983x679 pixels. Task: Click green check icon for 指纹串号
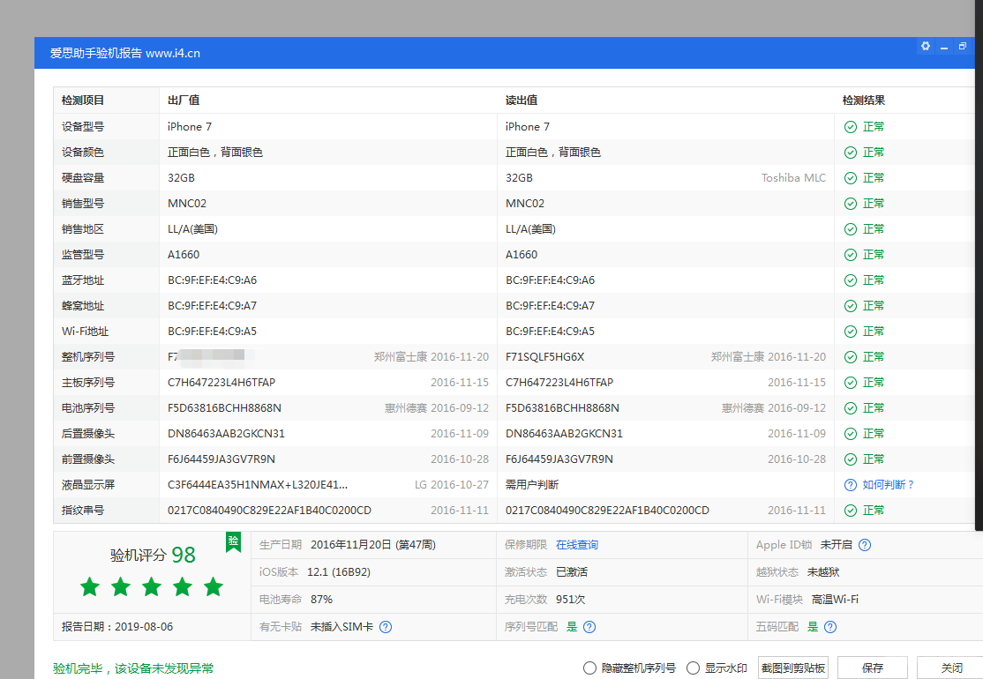coord(850,511)
